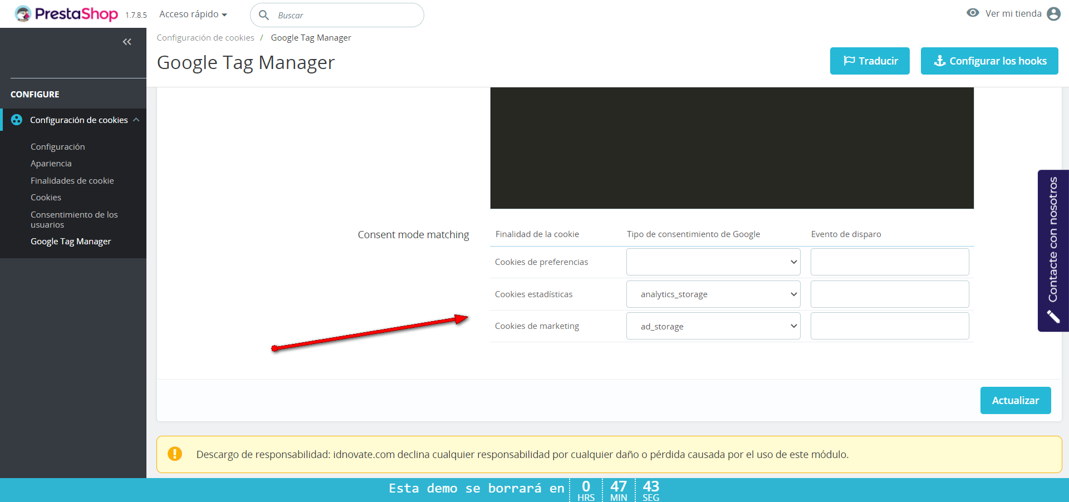1069x502 pixels.
Task: Click the Cookies estadísticas row label
Action: [533, 294]
